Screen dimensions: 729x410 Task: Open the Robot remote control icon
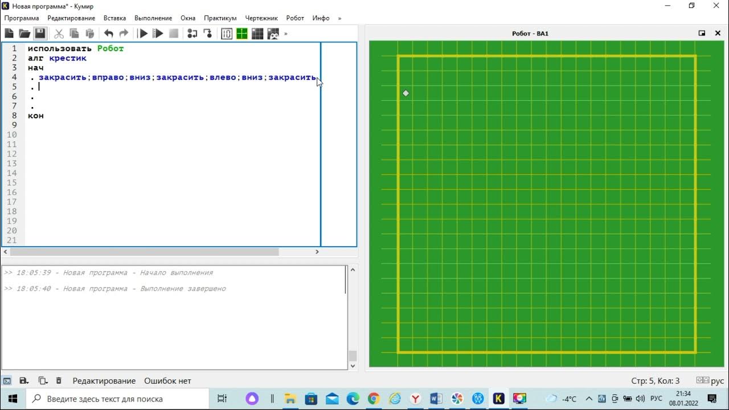click(273, 34)
